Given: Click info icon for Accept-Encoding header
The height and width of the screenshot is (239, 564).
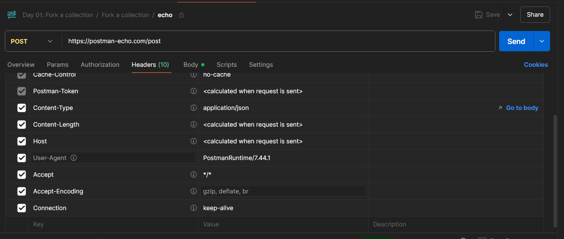Looking at the screenshot, I should coord(194,191).
